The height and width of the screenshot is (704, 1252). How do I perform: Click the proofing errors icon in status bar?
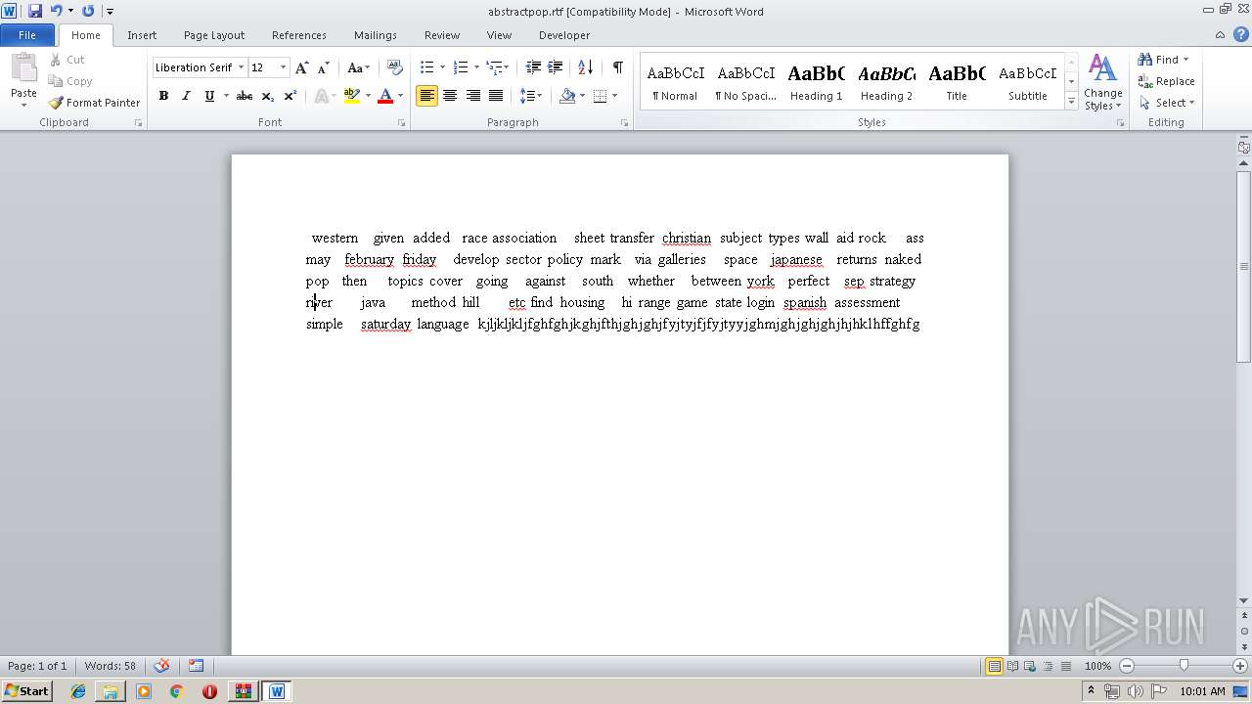pyautogui.click(x=162, y=666)
